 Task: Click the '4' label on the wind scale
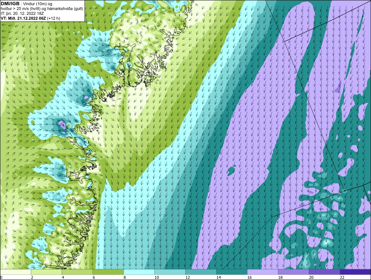[63, 278]
